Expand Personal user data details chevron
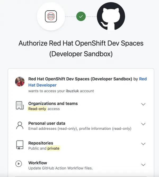159x177 pixels. pos(143,124)
